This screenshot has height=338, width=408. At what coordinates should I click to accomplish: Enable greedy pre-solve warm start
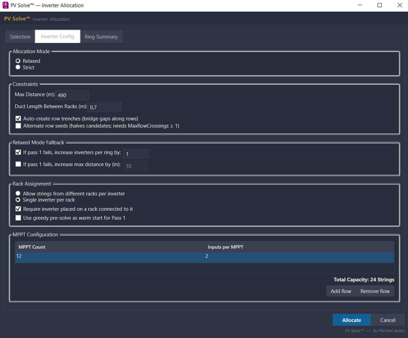click(18, 218)
